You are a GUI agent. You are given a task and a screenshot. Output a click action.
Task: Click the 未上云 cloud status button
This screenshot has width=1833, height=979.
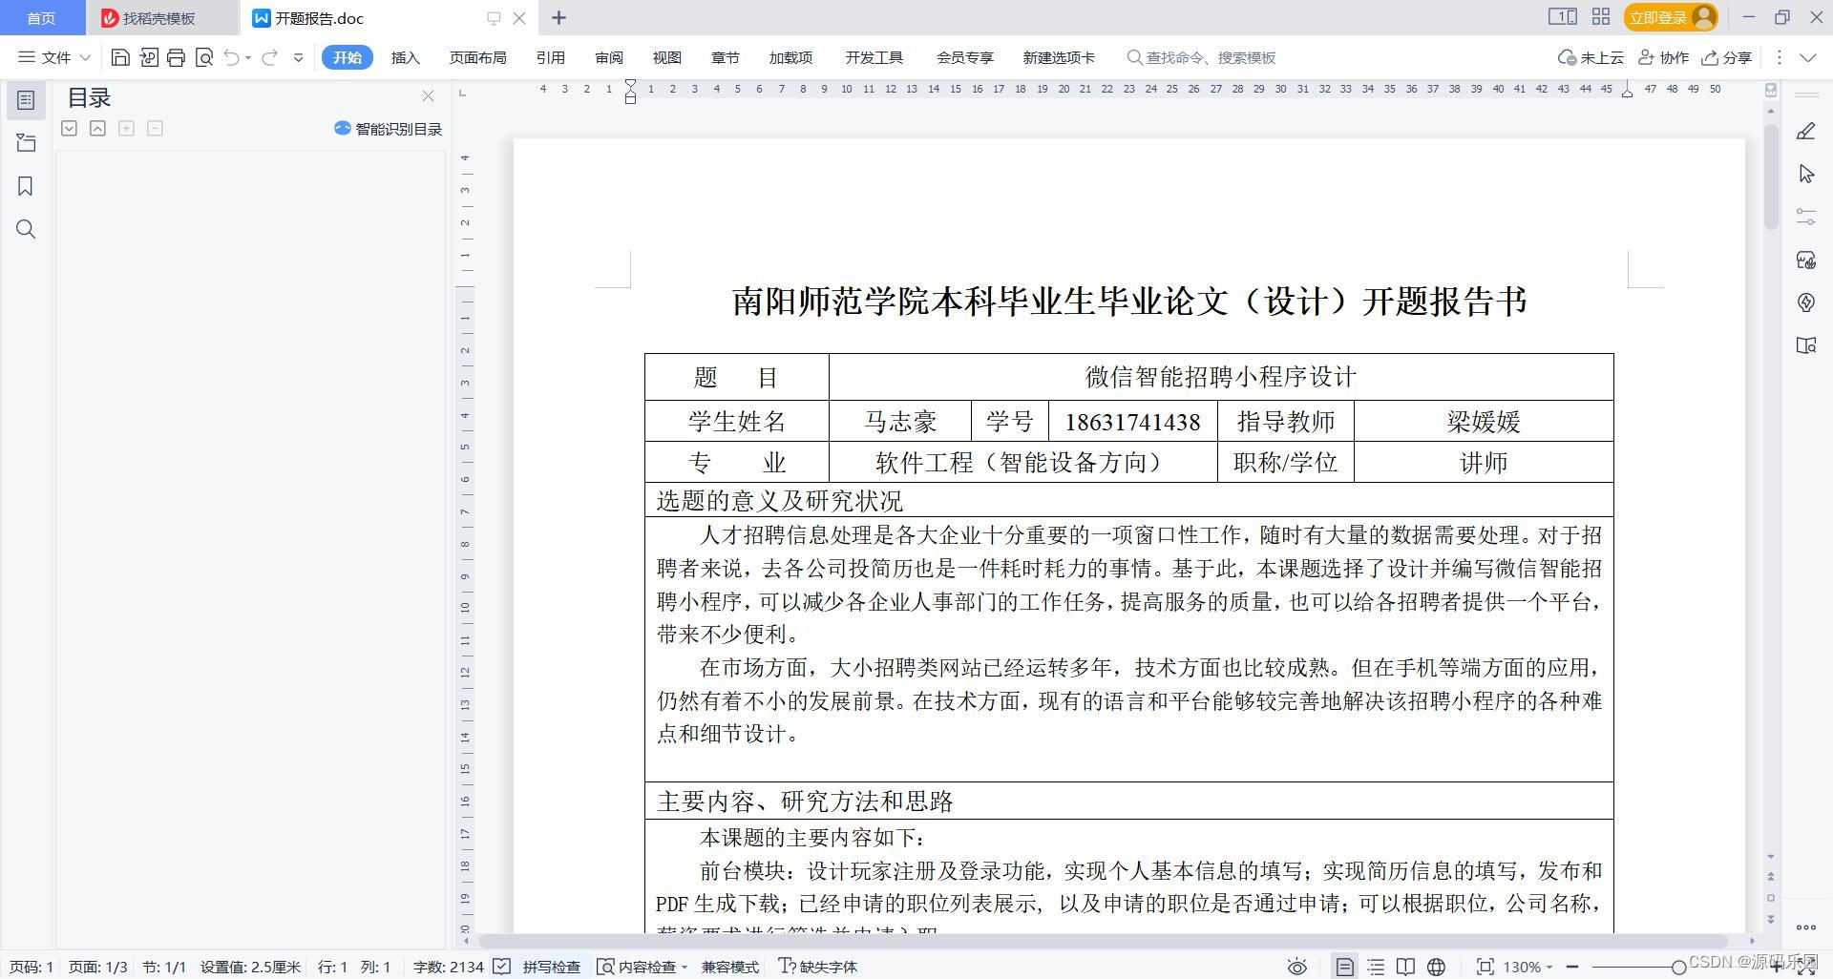pyautogui.click(x=1591, y=57)
